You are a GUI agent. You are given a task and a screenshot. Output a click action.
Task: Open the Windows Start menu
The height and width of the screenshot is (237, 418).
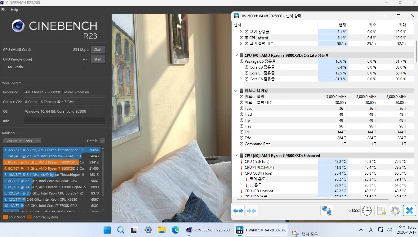(107, 230)
